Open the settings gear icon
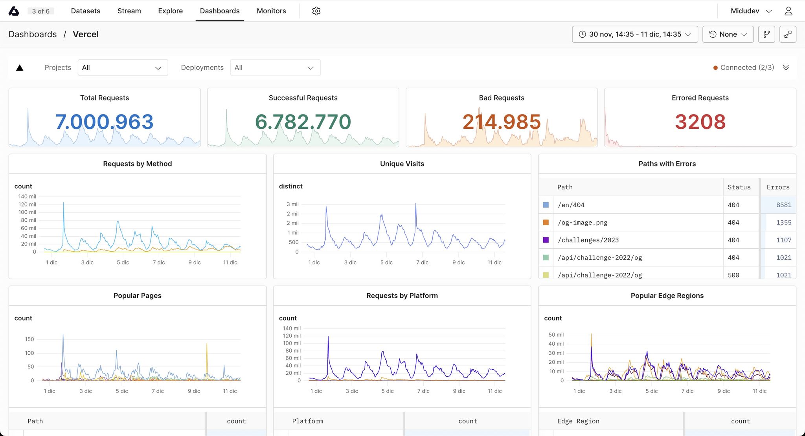The width and height of the screenshot is (805, 436). 316,11
